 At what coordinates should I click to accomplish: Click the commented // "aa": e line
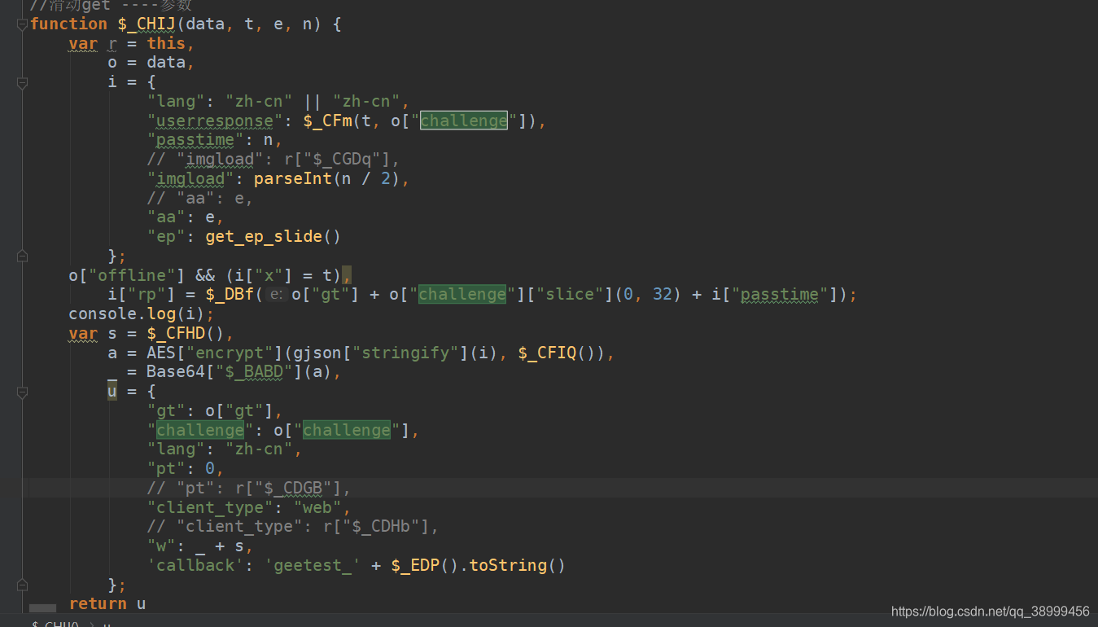(200, 198)
